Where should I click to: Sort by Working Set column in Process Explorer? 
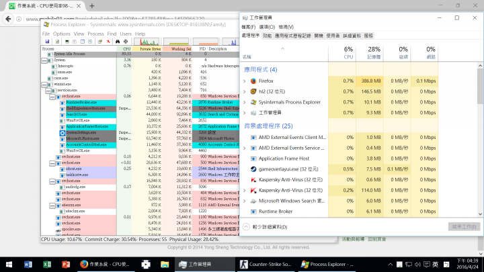pyautogui.click(x=177, y=49)
